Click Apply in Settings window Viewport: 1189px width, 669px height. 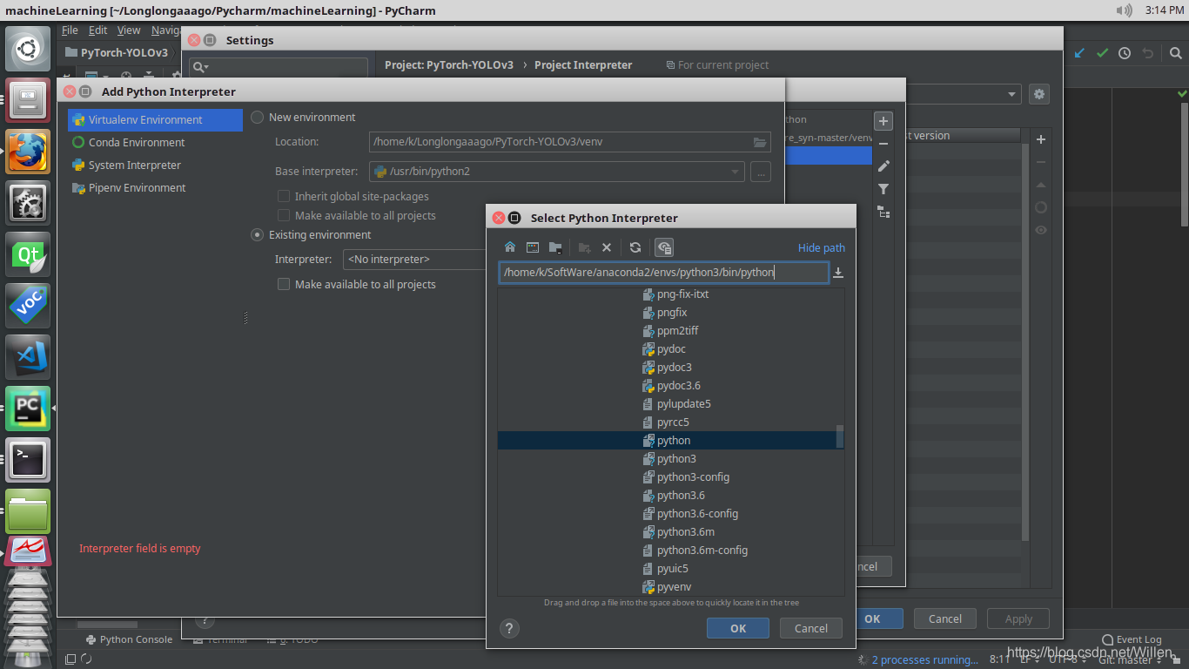[1018, 618]
